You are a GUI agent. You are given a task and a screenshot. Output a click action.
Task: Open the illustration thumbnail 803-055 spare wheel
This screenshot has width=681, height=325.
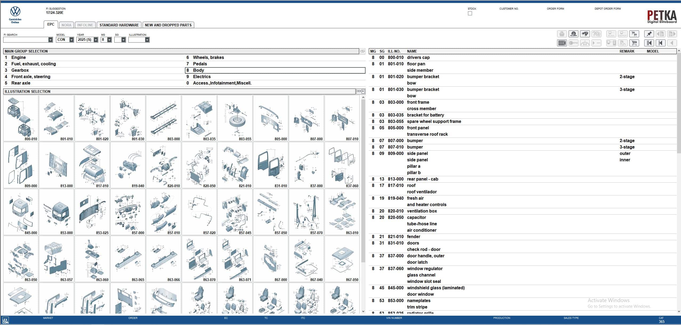pos(235,118)
